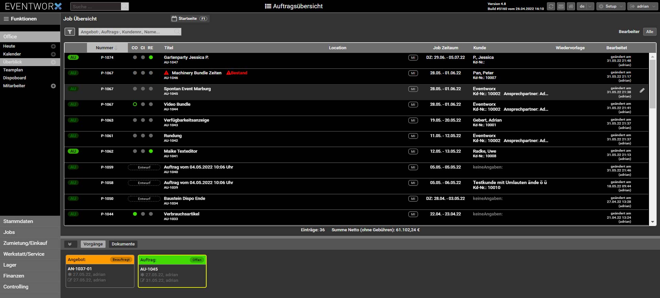The width and height of the screenshot is (660, 298).
Task: Click the Suche search field
Action: 96,7
